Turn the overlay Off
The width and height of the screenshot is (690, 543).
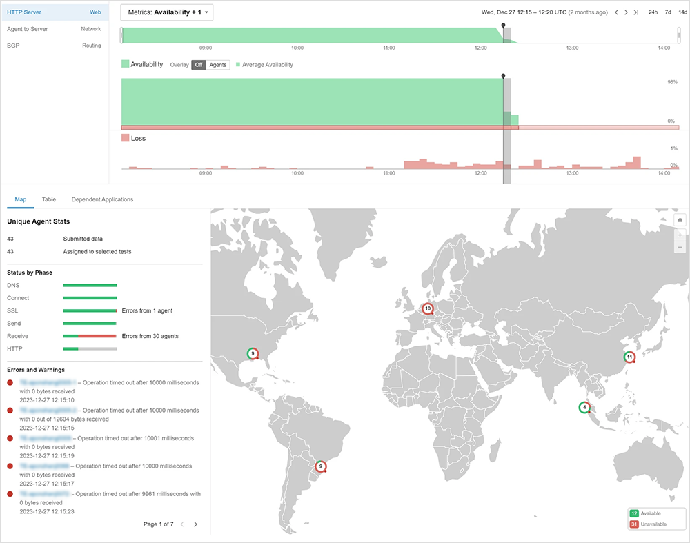[x=198, y=65]
